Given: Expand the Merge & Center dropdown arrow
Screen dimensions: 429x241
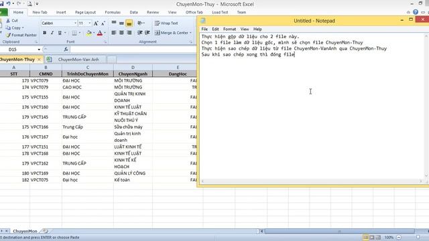Looking at the screenshot, I should tap(190, 33).
